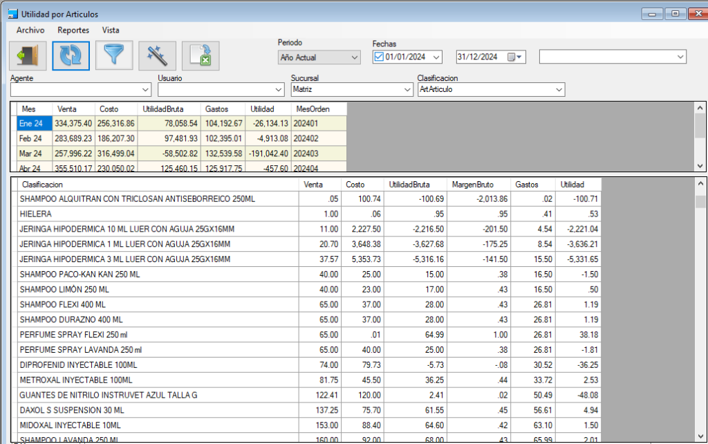Toggle the start date checkbox
Screen dimensions: 708x444
click(379, 57)
